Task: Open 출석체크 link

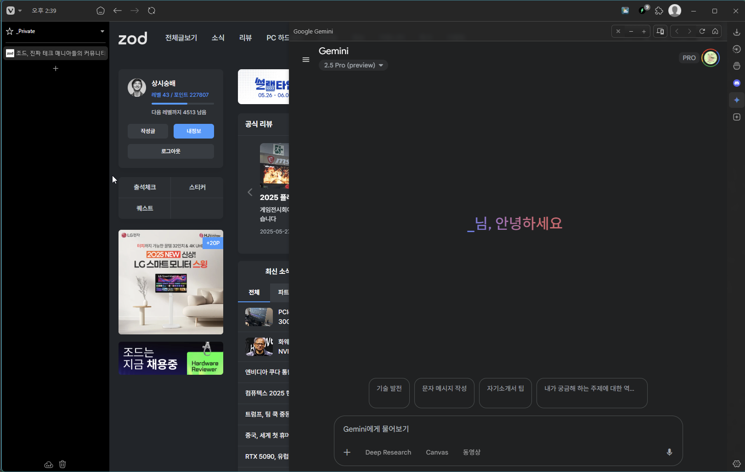Action: (145, 187)
